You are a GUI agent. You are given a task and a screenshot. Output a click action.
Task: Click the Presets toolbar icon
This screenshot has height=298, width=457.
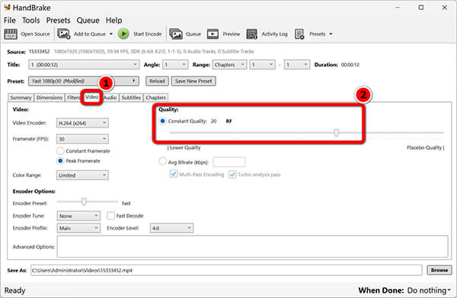[x=299, y=34]
